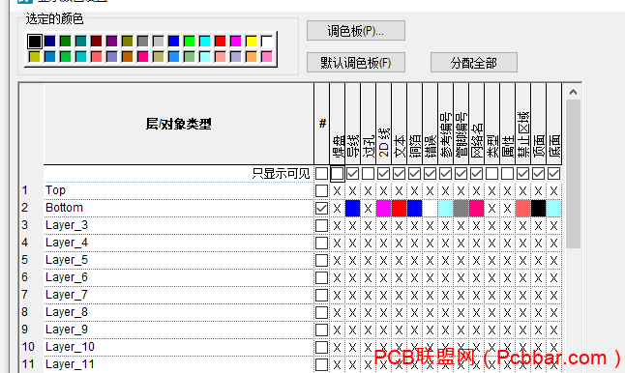Viewport: 625px width, 373px height.
Task: Click Bottom layer salmon 禁止区域 color cell
Action: tap(522, 208)
